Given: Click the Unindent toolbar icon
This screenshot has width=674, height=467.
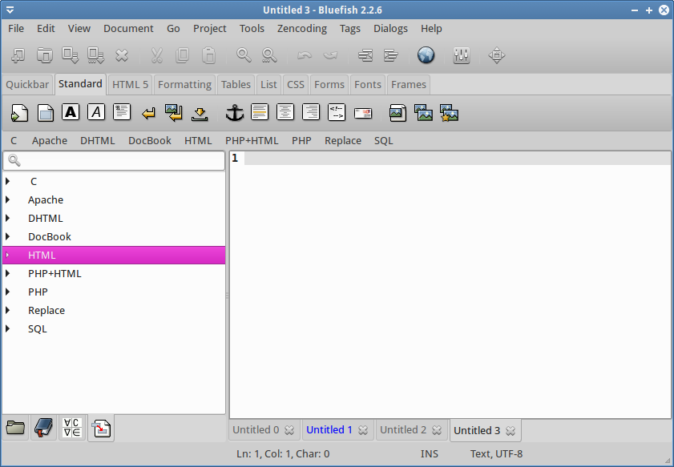Looking at the screenshot, I should pyautogui.click(x=365, y=55).
